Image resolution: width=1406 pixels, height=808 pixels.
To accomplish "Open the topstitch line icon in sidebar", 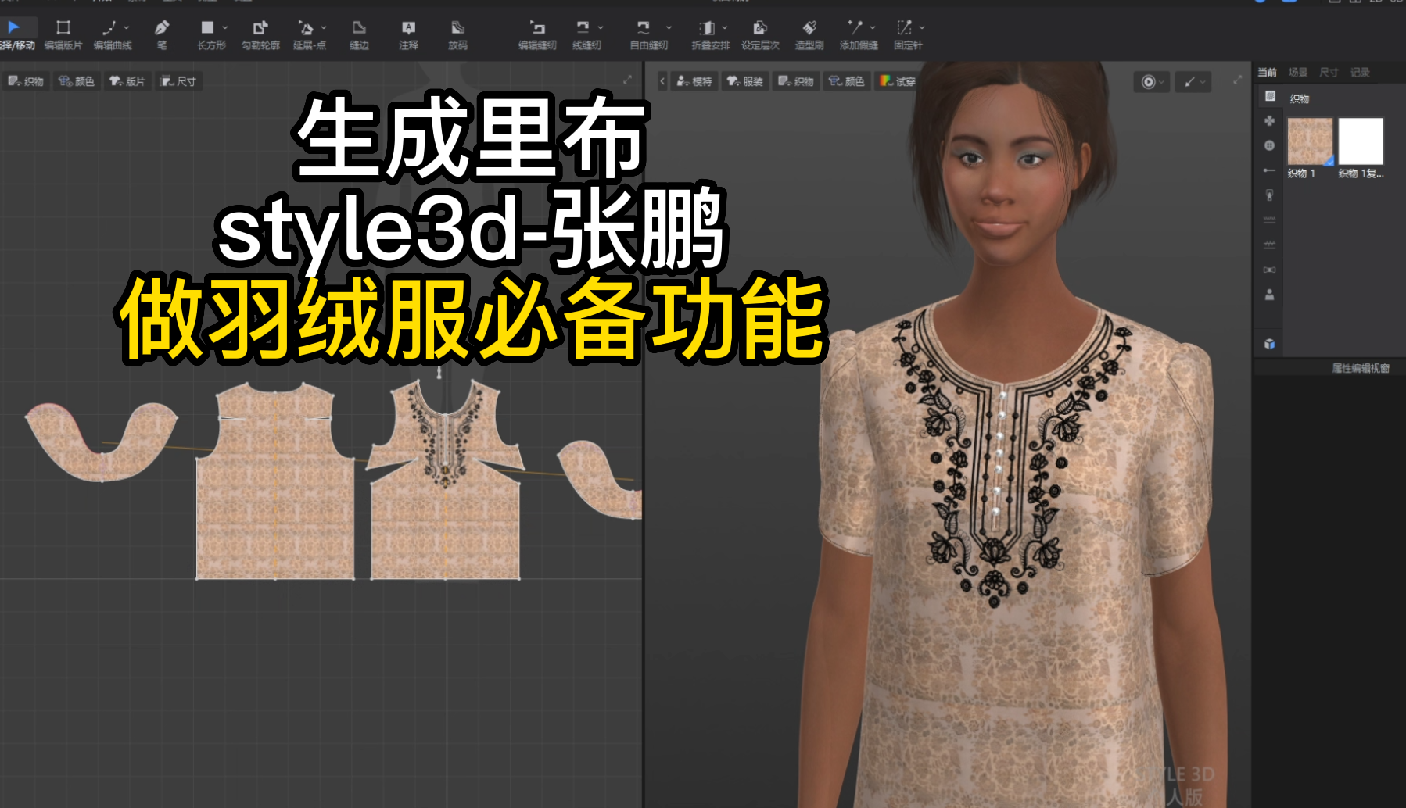I will click(x=1270, y=220).
